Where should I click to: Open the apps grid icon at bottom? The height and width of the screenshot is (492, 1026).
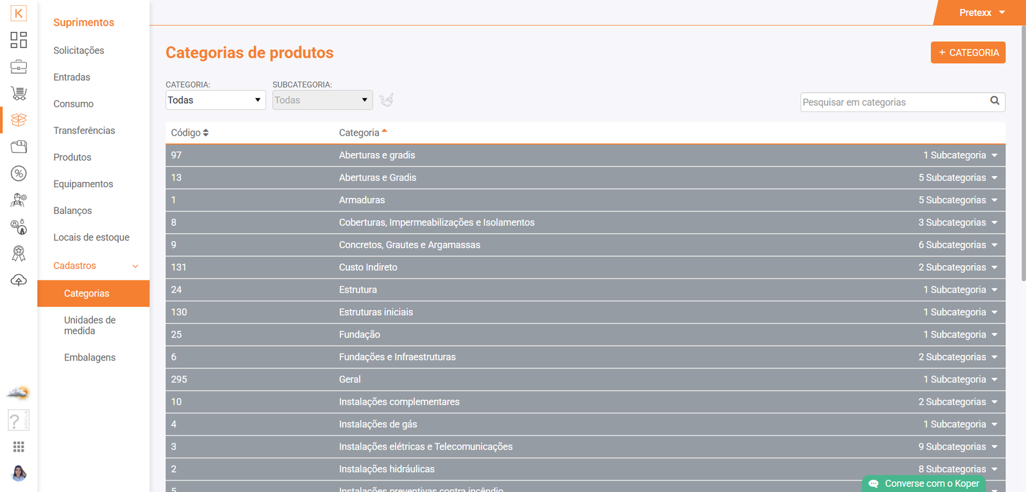pyautogui.click(x=19, y=447)
